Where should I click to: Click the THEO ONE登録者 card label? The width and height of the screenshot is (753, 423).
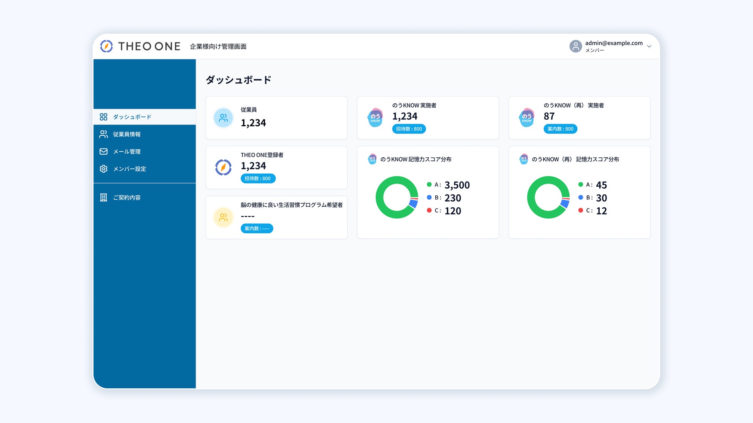[x=262, y=155]
